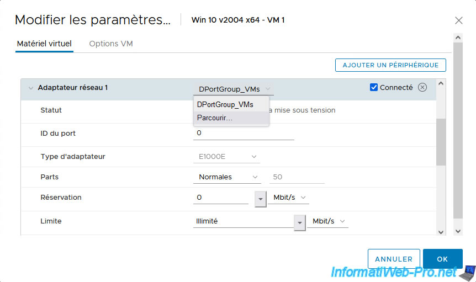Confirm changes with the OK button

[x=442, y=259]
